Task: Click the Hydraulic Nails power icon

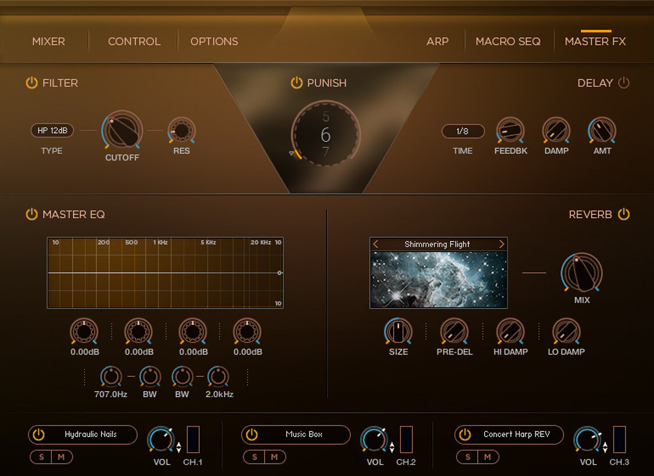Action: click(x=38, y=435)
